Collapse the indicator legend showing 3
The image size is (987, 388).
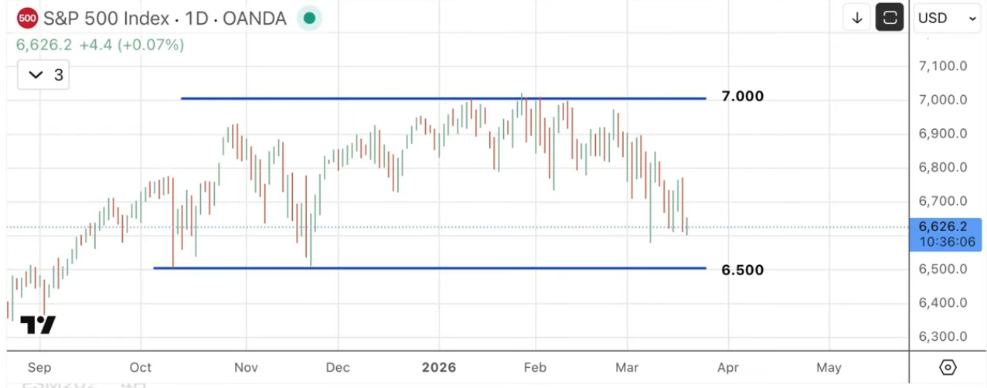coord(43,75)
